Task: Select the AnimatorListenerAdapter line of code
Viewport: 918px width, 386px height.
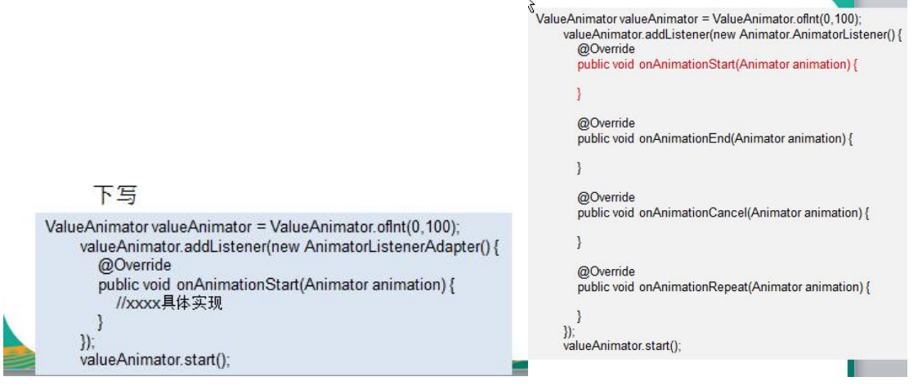Action: click(x=290, y=247)
